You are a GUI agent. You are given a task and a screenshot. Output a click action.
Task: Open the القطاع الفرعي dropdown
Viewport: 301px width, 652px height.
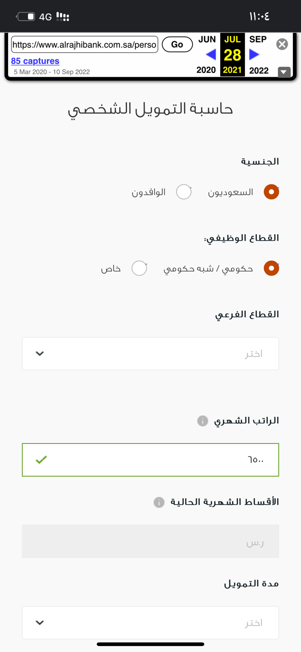tap(150, 354)
